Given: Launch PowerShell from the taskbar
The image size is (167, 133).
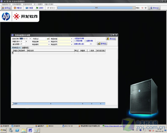Looking at the screenshot, I should click(17, 130).
